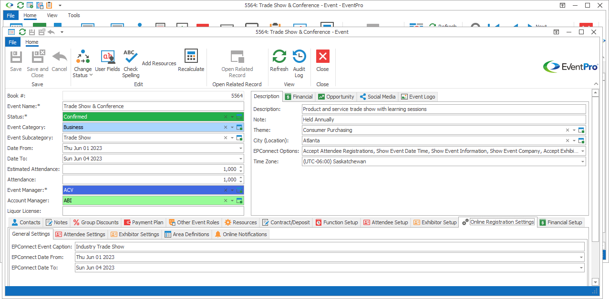Switch to the Social Media tab
Image resolution: width=609 pixels, height=299 pixels.
click(378, 97)
